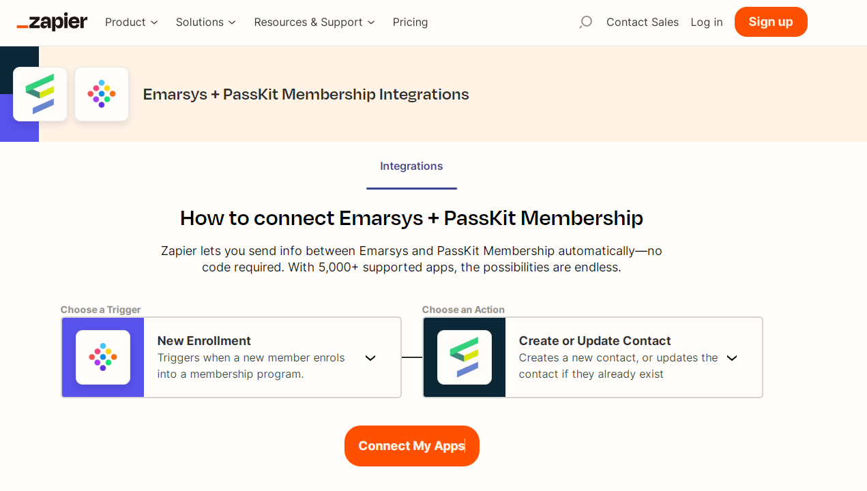Open Resources & Support dropdown
This screenshot has width=867, height=491.
click(314, 22)
